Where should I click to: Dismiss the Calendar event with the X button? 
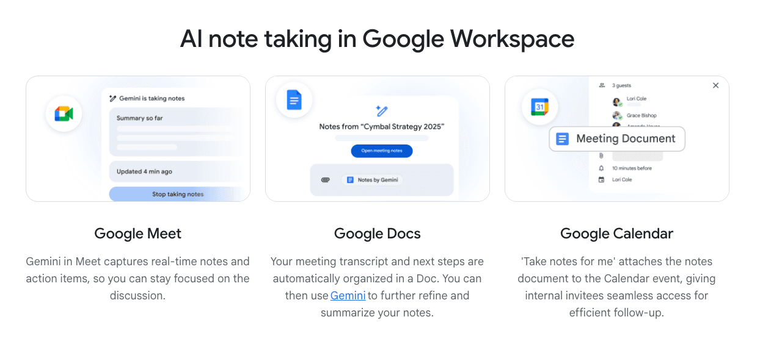(716, 85)
